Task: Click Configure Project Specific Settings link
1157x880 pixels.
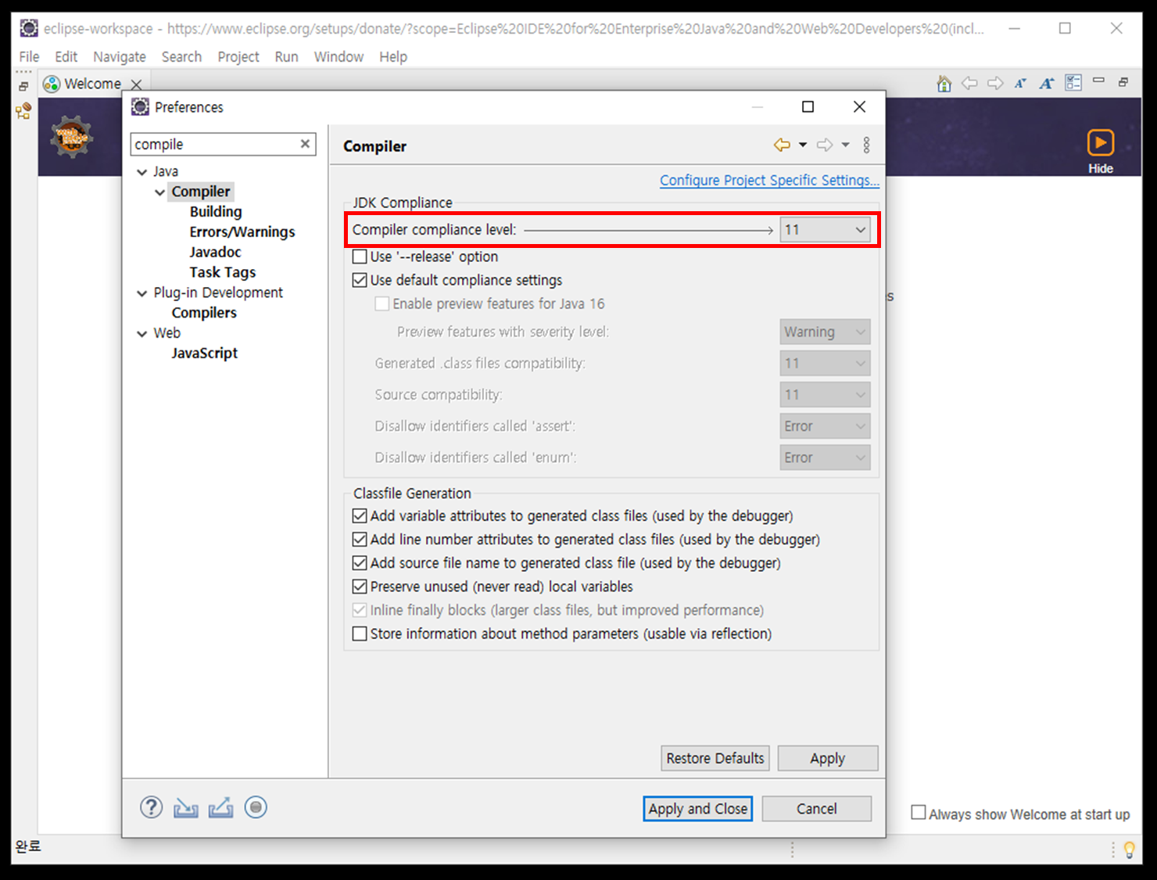Action: point(769,180)
